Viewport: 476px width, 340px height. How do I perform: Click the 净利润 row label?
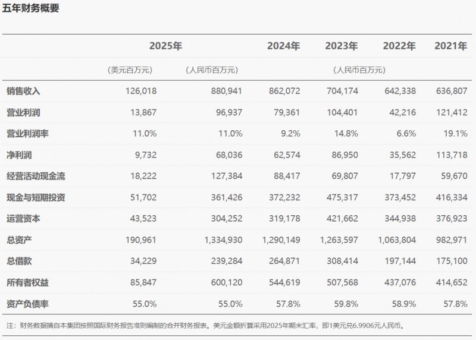[19, 155]
